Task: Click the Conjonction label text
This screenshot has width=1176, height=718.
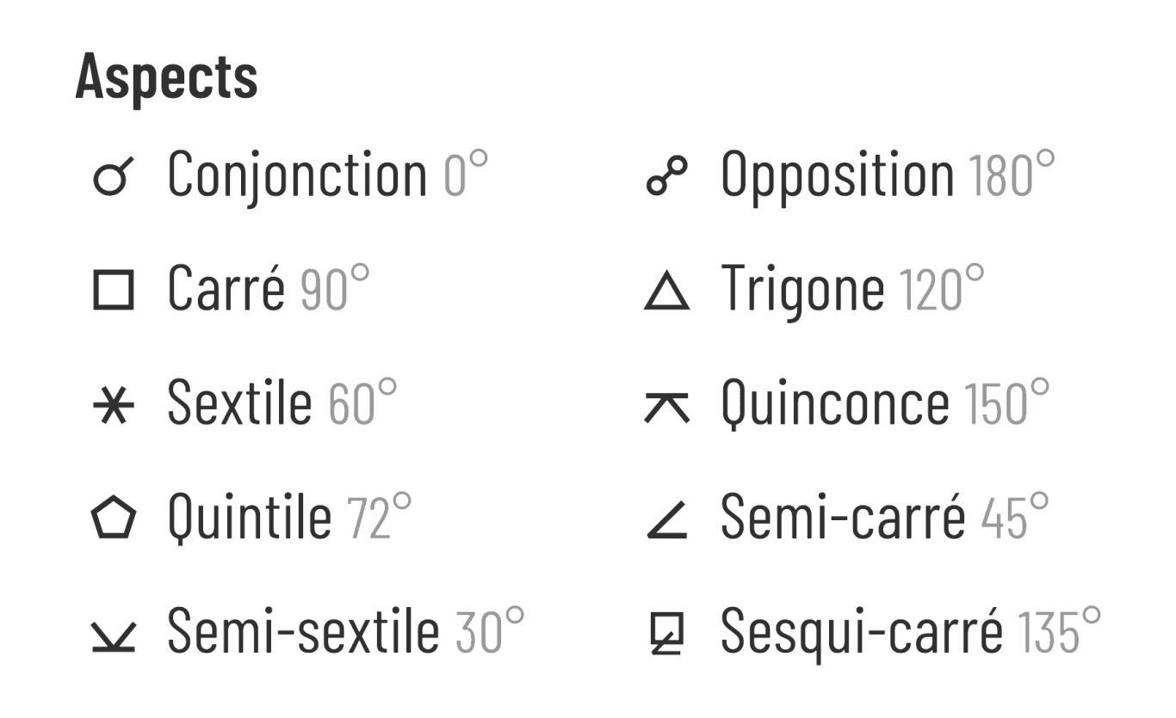Action: 297,175
